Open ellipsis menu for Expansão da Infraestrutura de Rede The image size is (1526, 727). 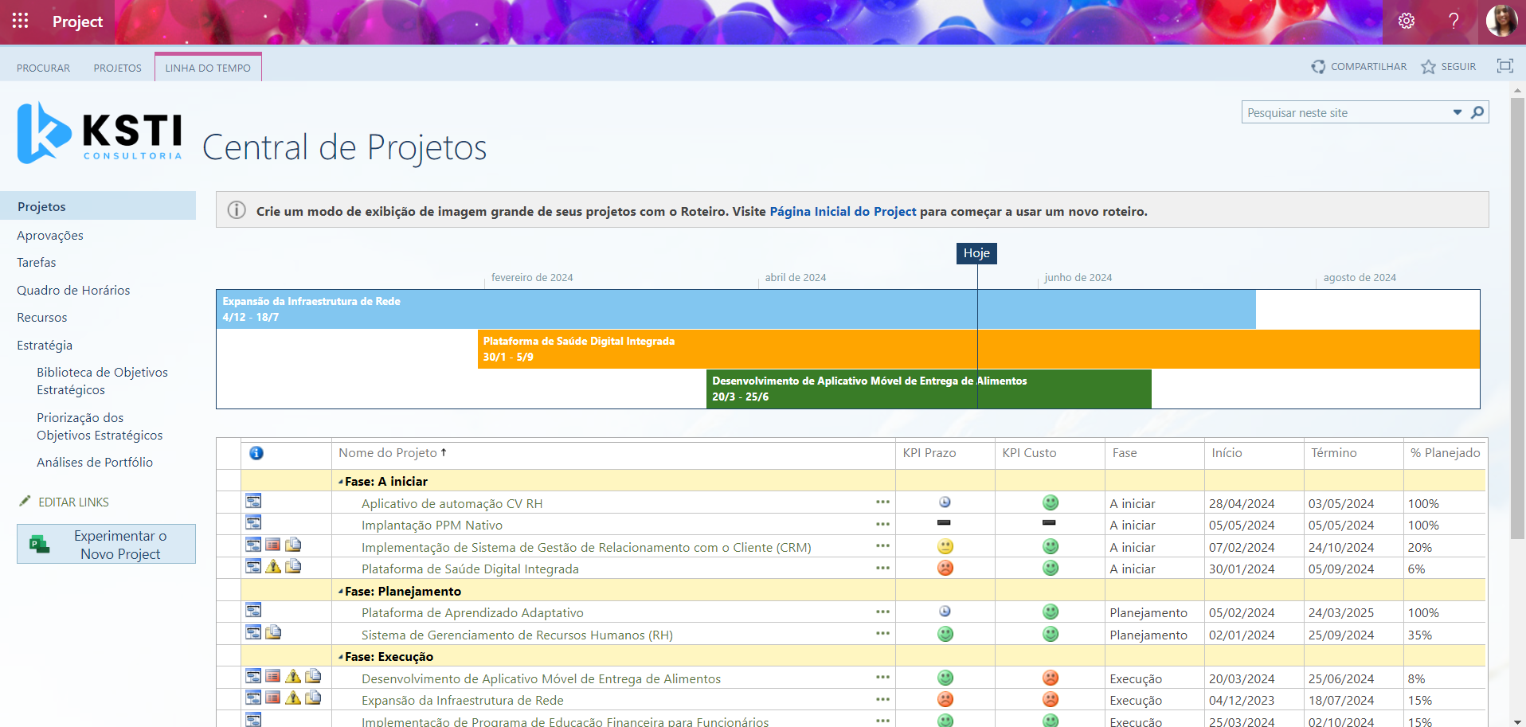pyautogui.click(x=882, y=699)
